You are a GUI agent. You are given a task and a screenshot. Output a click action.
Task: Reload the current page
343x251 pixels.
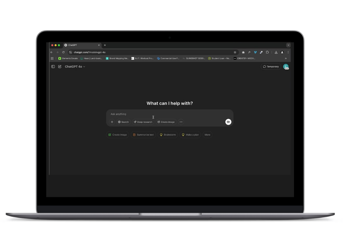(x=63, y=52)
